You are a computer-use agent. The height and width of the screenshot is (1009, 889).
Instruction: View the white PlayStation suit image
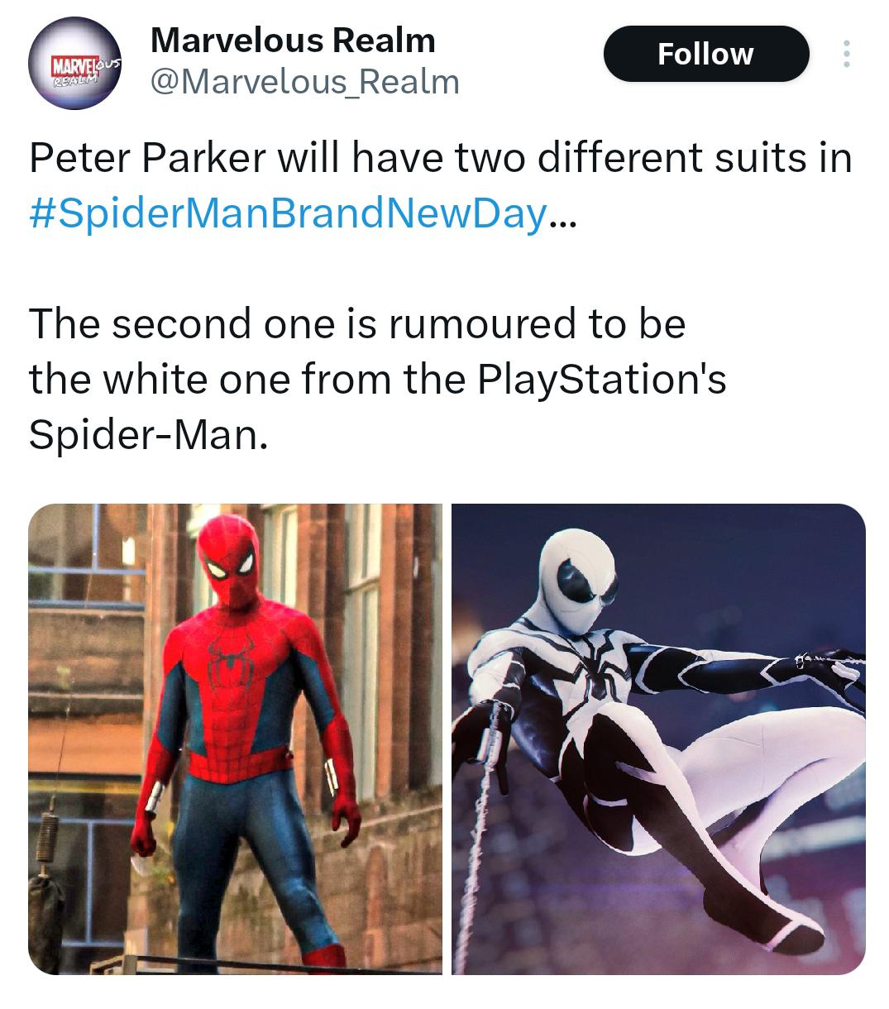click(x=658, y=739)
